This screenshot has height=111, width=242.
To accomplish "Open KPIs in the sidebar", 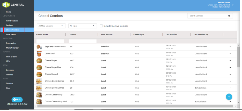I will click(8, 61).
